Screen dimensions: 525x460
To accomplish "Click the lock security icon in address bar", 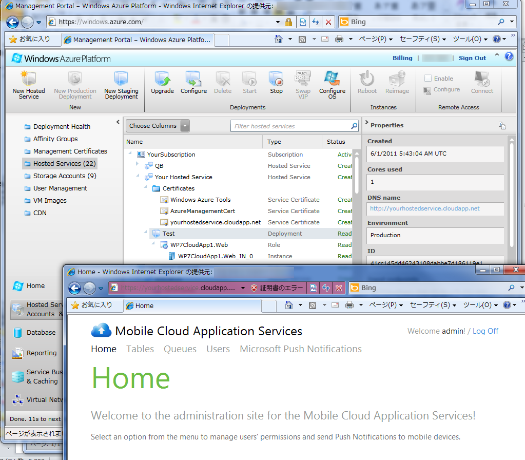I will point(288,22).
